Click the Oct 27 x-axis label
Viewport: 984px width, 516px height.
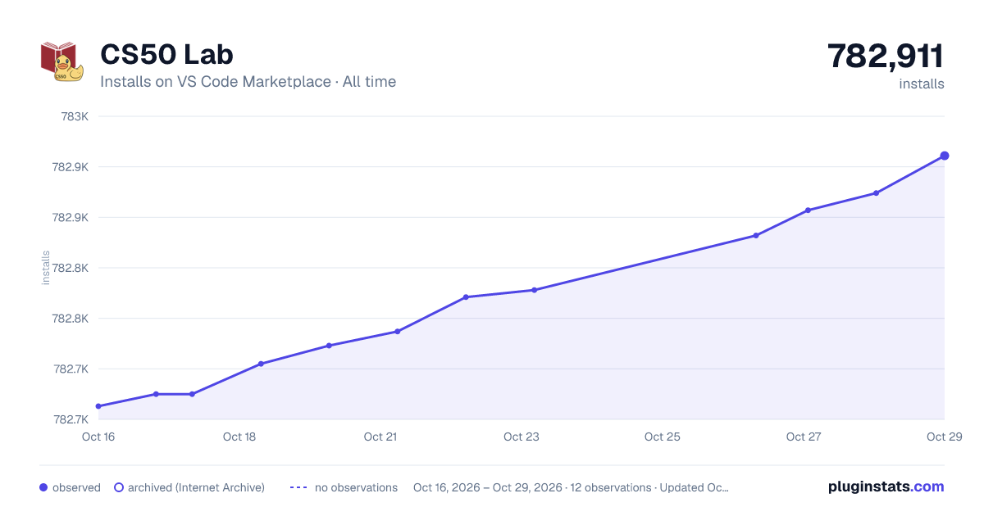[804, 437]
